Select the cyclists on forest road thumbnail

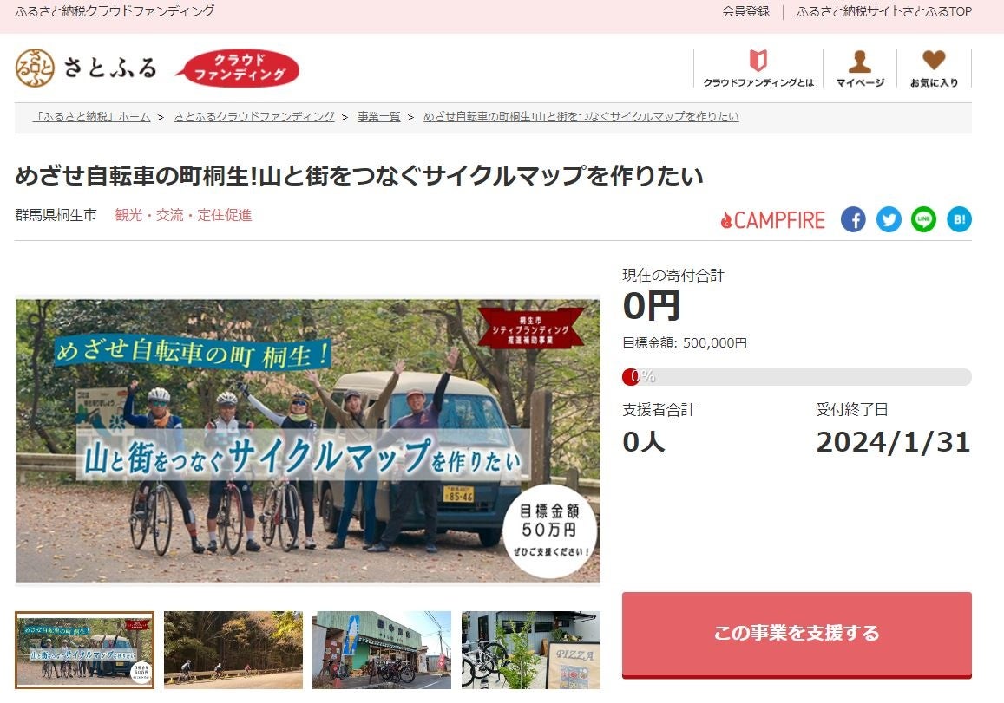click(233, 650)
